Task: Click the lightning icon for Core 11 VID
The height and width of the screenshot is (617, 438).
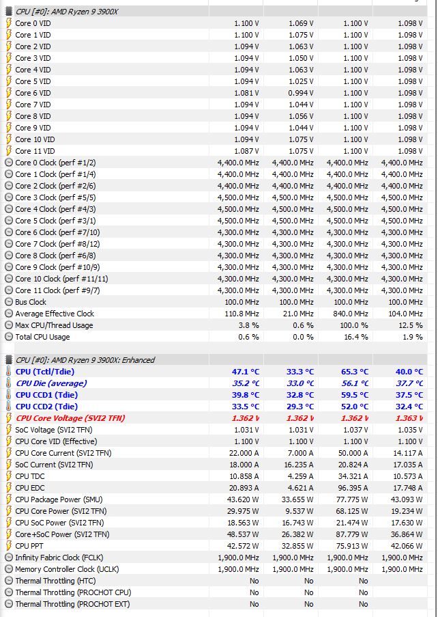Action: point(9,151)
